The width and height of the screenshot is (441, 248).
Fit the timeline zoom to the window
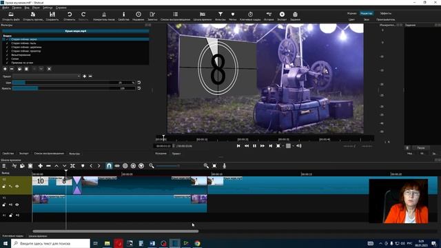coord(214,166)
